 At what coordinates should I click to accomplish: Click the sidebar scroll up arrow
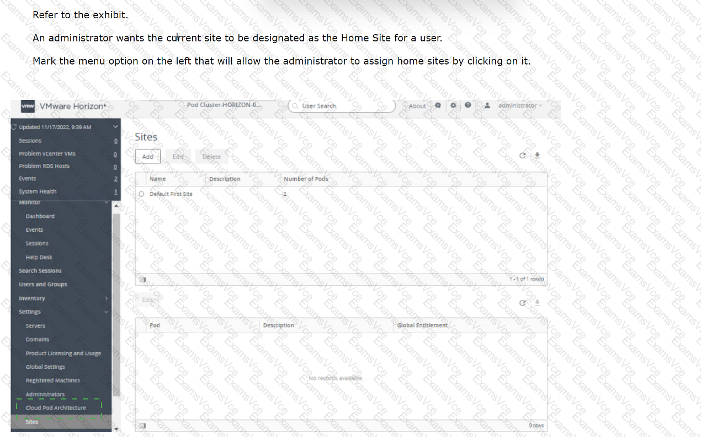tap(116, 205)
